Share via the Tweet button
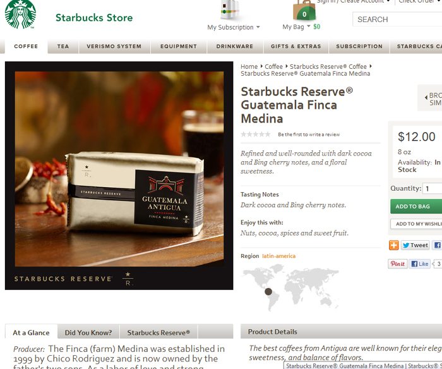 coord(415,245)
